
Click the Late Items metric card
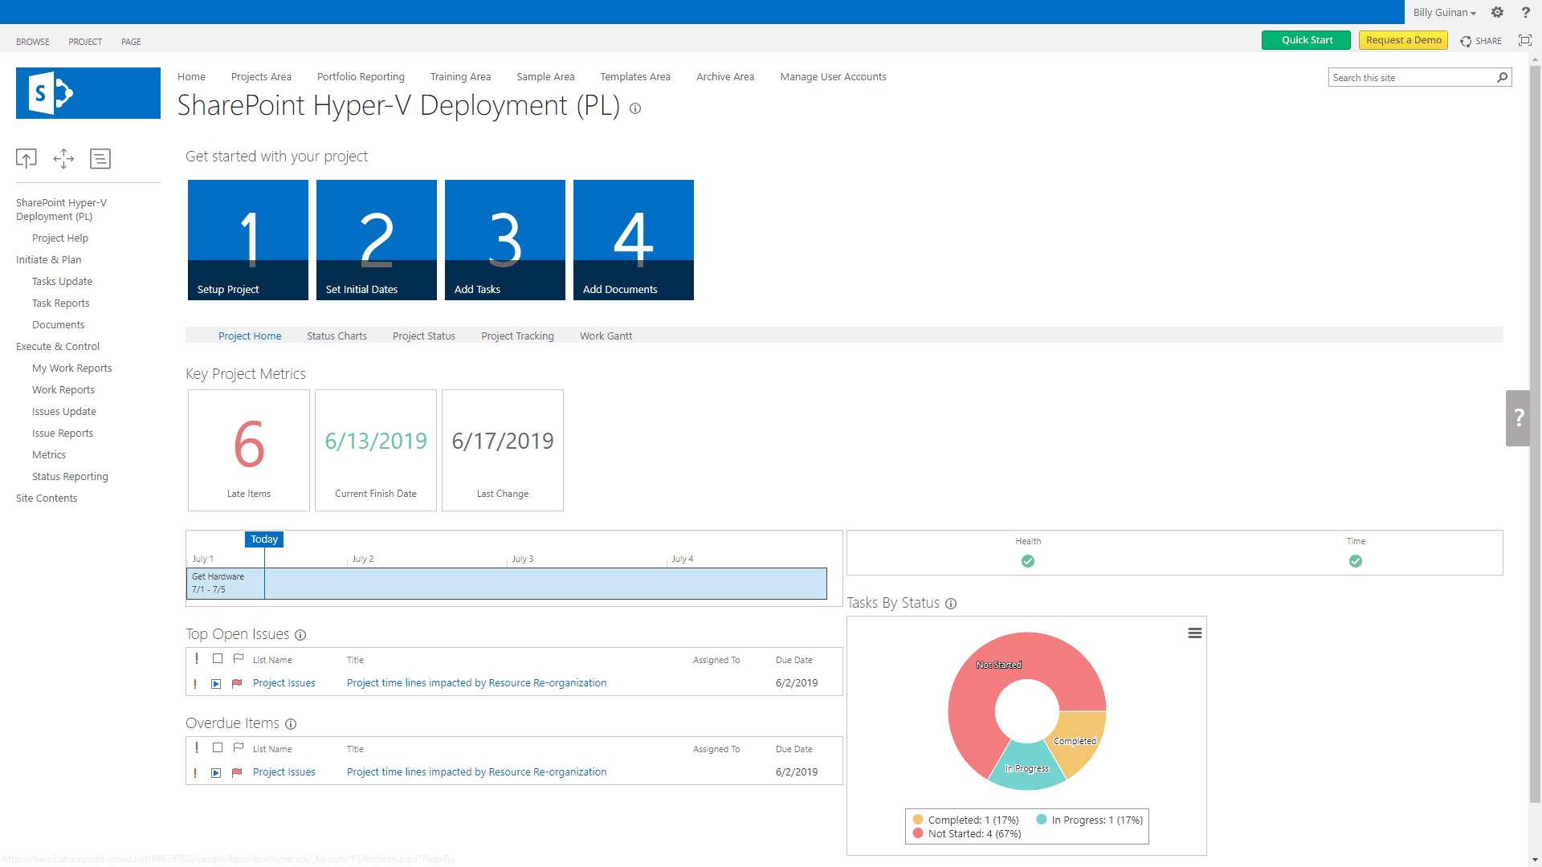coord(249,450)
